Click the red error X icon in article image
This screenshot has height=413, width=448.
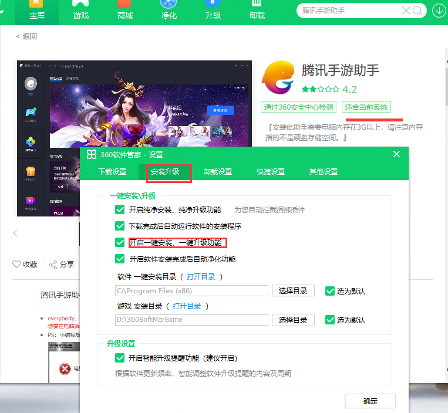[65, 369]
